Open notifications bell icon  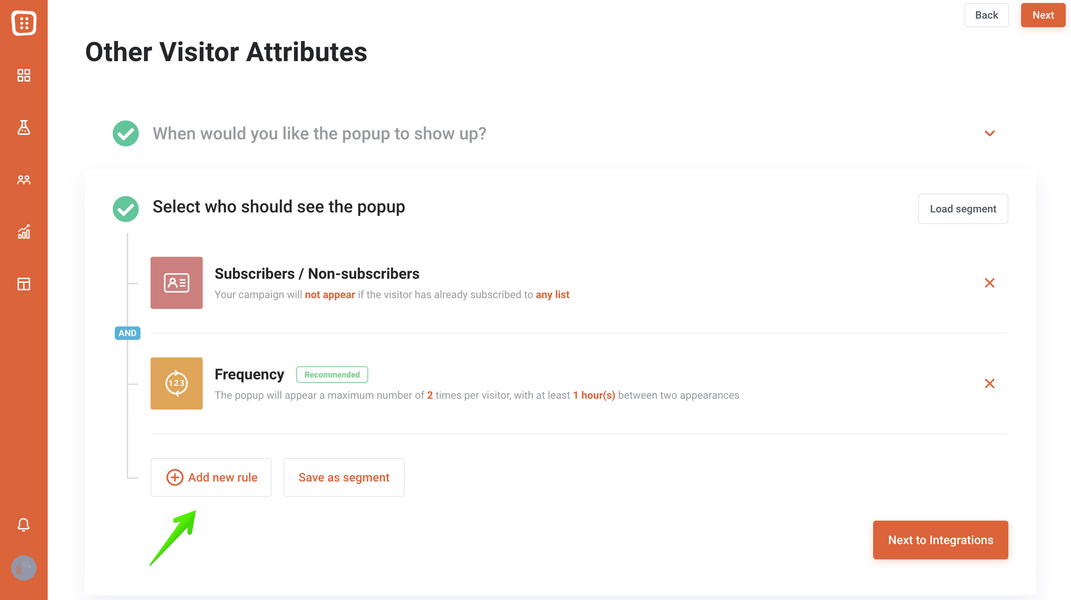pyautogui.click(x=24, y=524)
